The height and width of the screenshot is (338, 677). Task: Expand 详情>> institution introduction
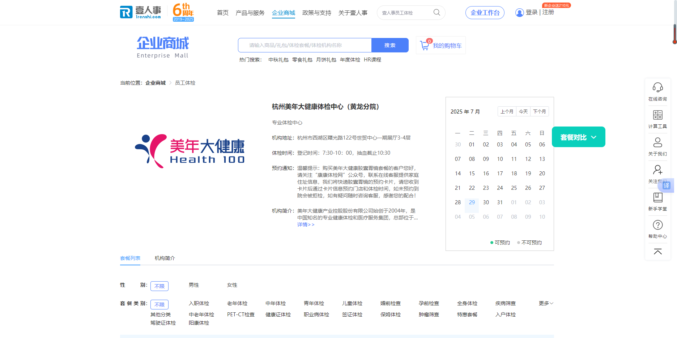pyautogui.click(x=306, y=224)
